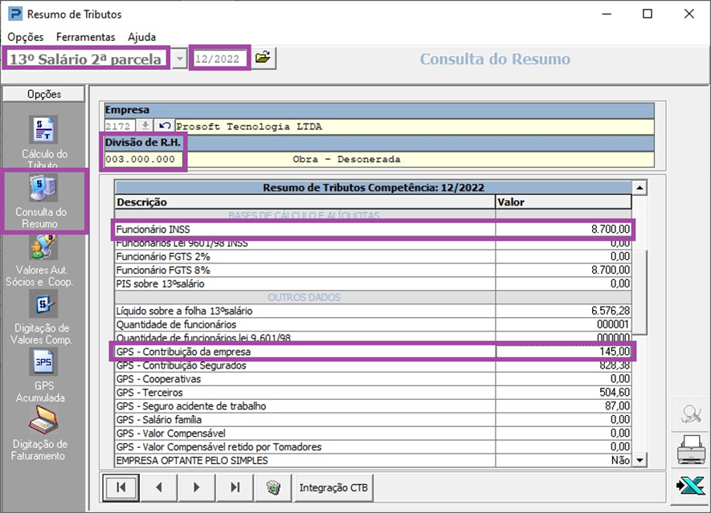The width and height of the screenshot is (711, 513).
Task: Open Digitação de Valores Comp. icon
Action: [x=43, y=306]
